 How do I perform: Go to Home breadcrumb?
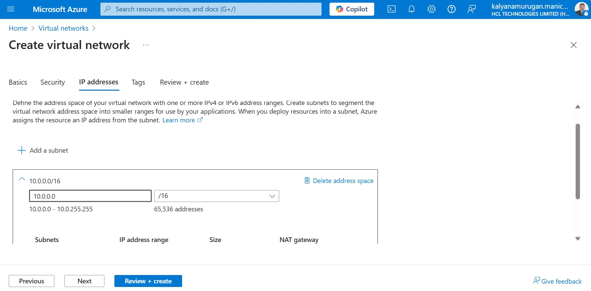18,28
